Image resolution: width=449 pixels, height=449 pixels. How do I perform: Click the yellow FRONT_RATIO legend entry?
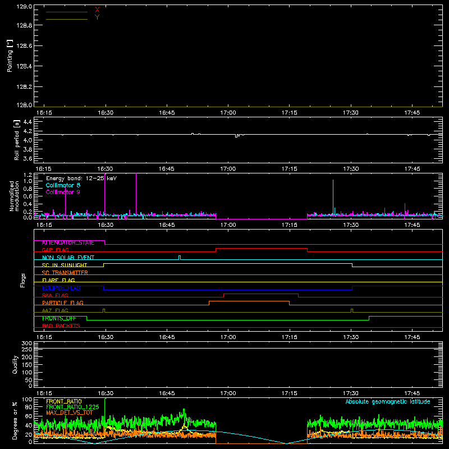click(x=64, y=401)
